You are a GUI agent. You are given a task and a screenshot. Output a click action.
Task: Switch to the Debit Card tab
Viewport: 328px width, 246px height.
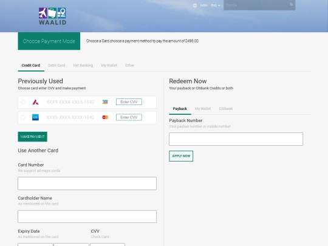coord(56,66)
